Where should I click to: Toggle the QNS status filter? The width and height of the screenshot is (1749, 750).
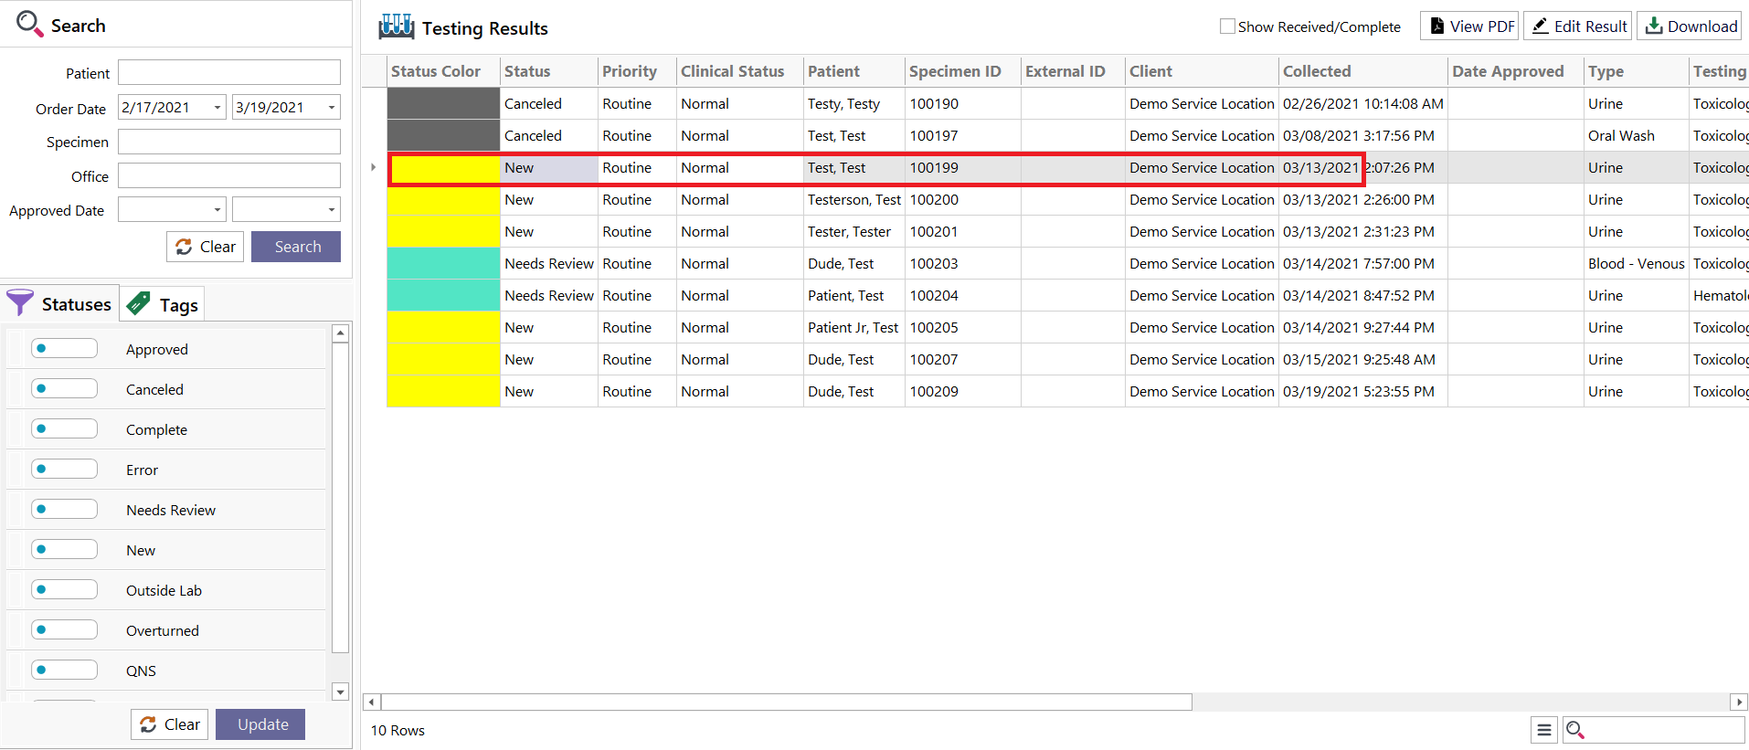click(64, 670)
